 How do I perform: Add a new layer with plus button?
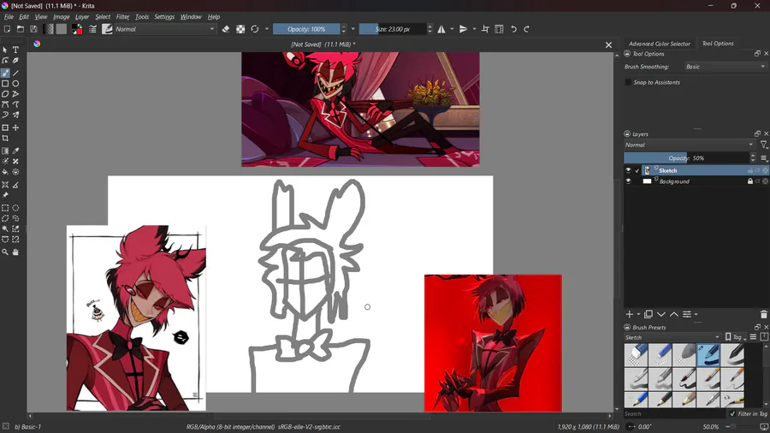click(629, 314)
